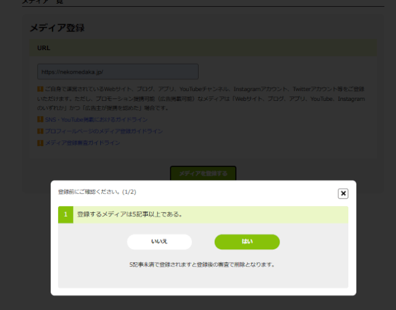Click orange icon before ご自身で運営 paragraph
Image resolution: width=396 pixels, height=310 pixels.
pyautogui.click(x=40, y=89)
